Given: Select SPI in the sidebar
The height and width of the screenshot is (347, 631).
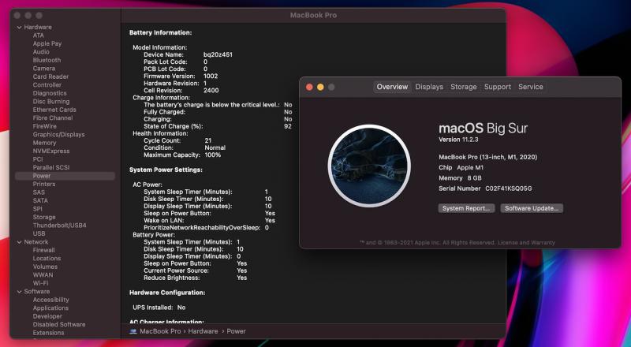Looking at the screenshot, I should 37,209.
